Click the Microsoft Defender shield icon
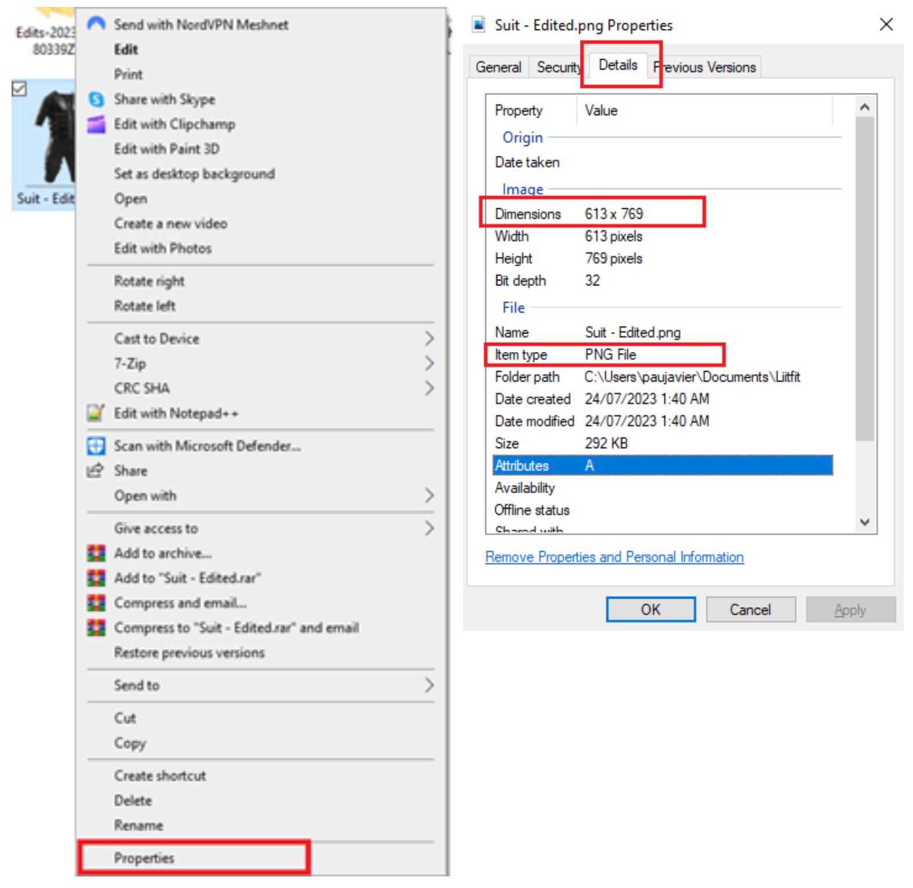Viewport: 913px width, 888px height. click(x=96, y=446)
